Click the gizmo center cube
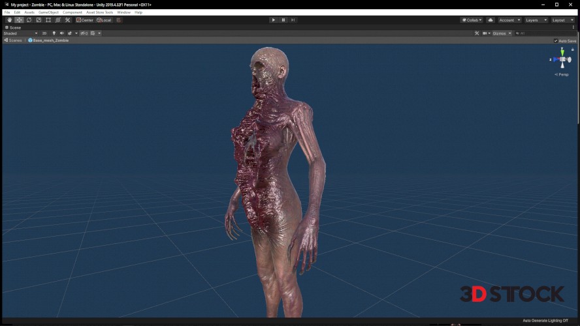This screenshot has width=580, height=326. coord(562,59)
